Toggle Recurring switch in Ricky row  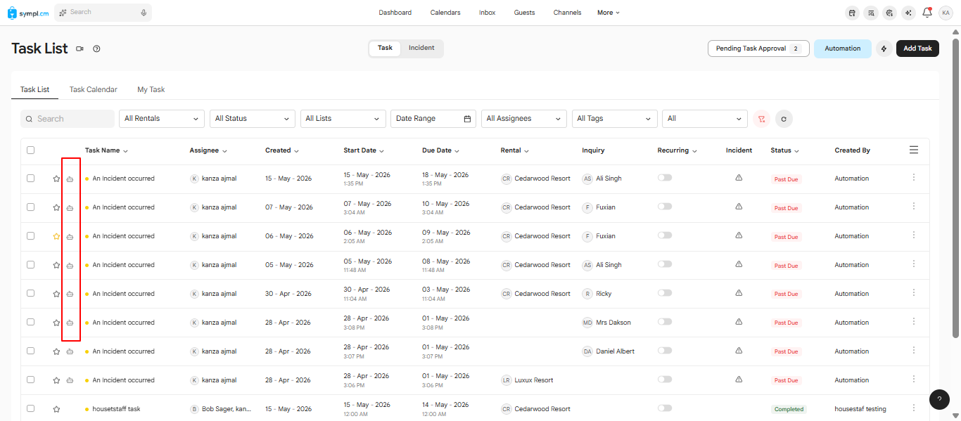click(665, 293)
